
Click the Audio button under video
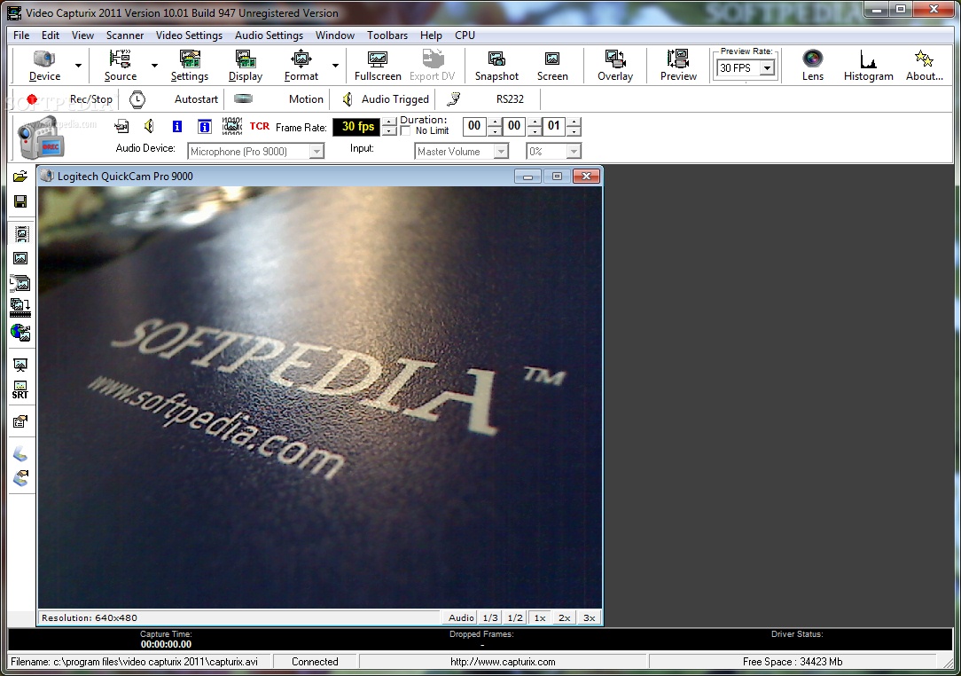(x=461, y=617)
